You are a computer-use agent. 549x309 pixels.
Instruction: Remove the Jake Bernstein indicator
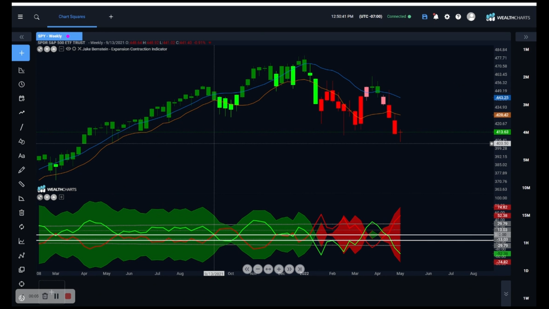[x=79, y=49]
